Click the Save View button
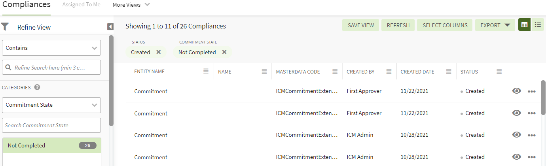This screenshot has width=546, height=166. click(x=360, y=25)
